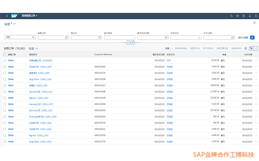Open the help question-mark icon
The width and height of the screenshot is (259, 161).
click(244, 16)
